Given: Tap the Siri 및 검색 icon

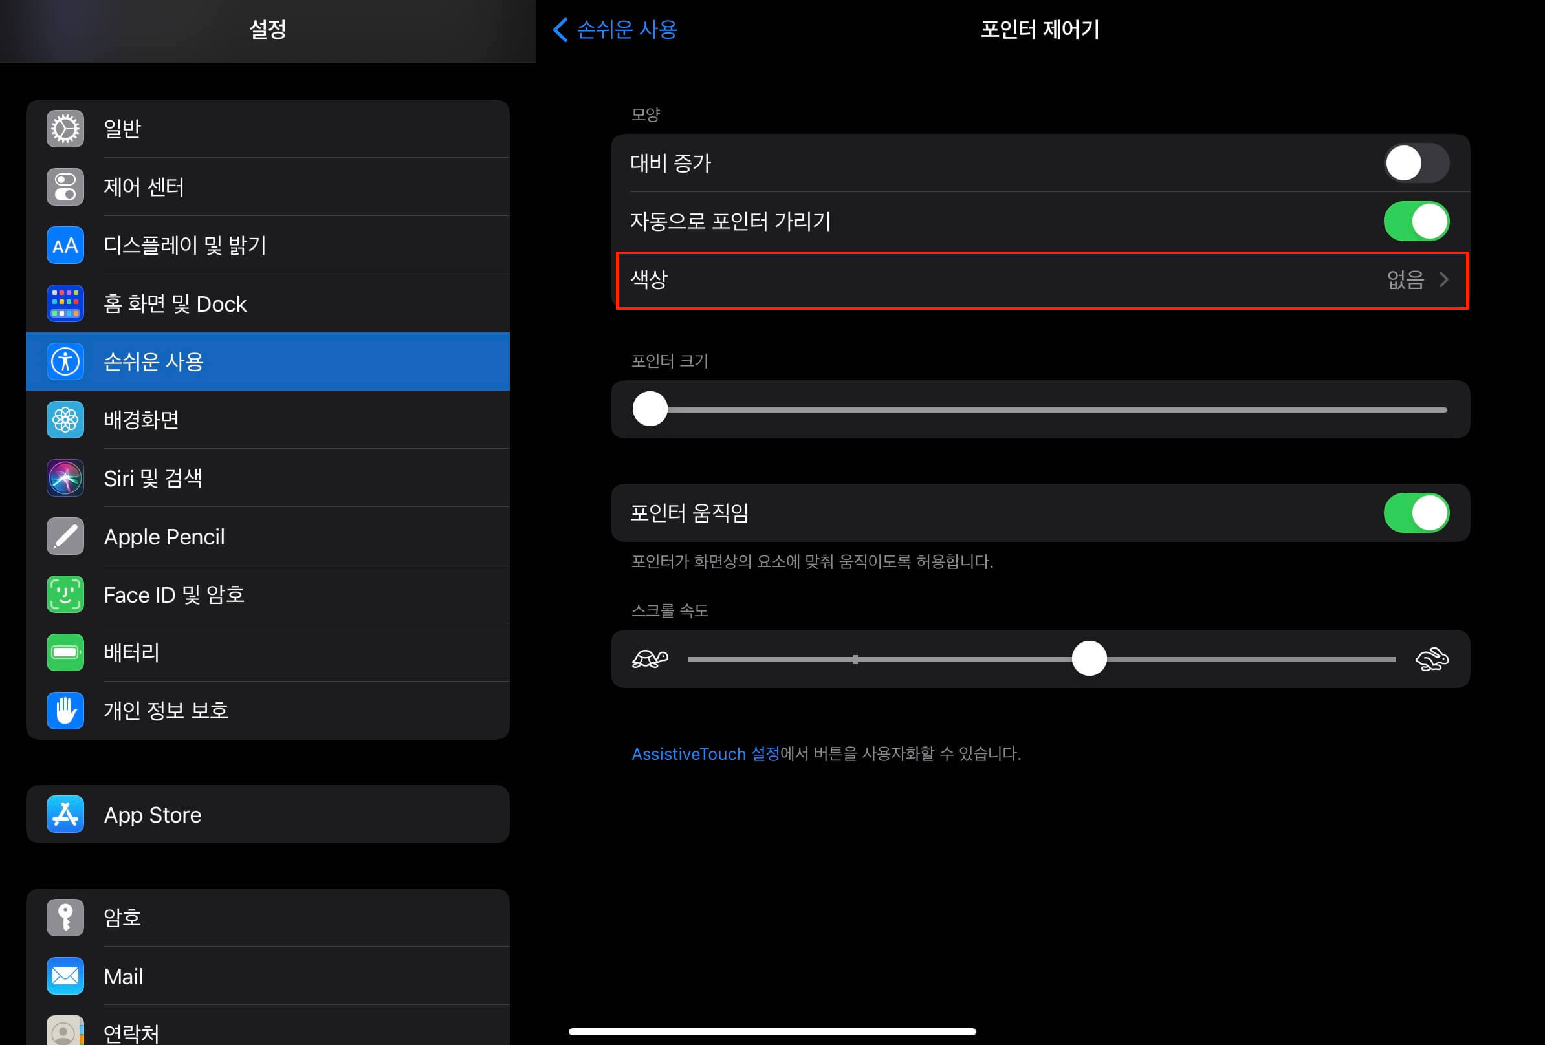Looking at the screenshot, I should [65, 478].
